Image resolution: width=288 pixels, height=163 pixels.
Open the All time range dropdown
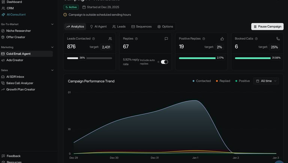pos(266,81)
